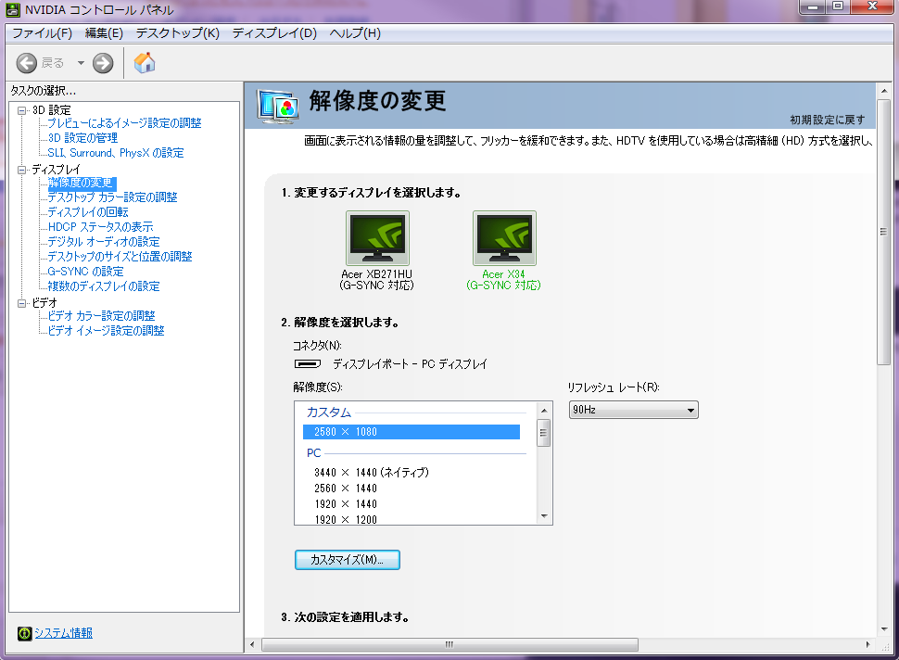
Task: Open the デスクトップ(K) menu
Action: point(178,33)
